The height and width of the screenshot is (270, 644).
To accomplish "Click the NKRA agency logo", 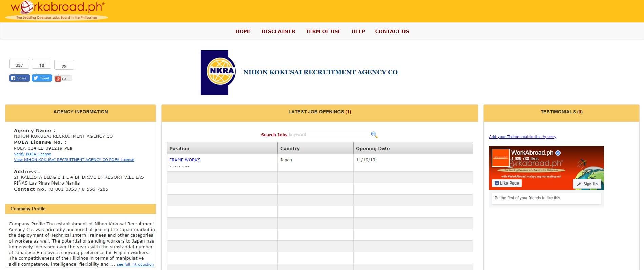I will (219, 73).
